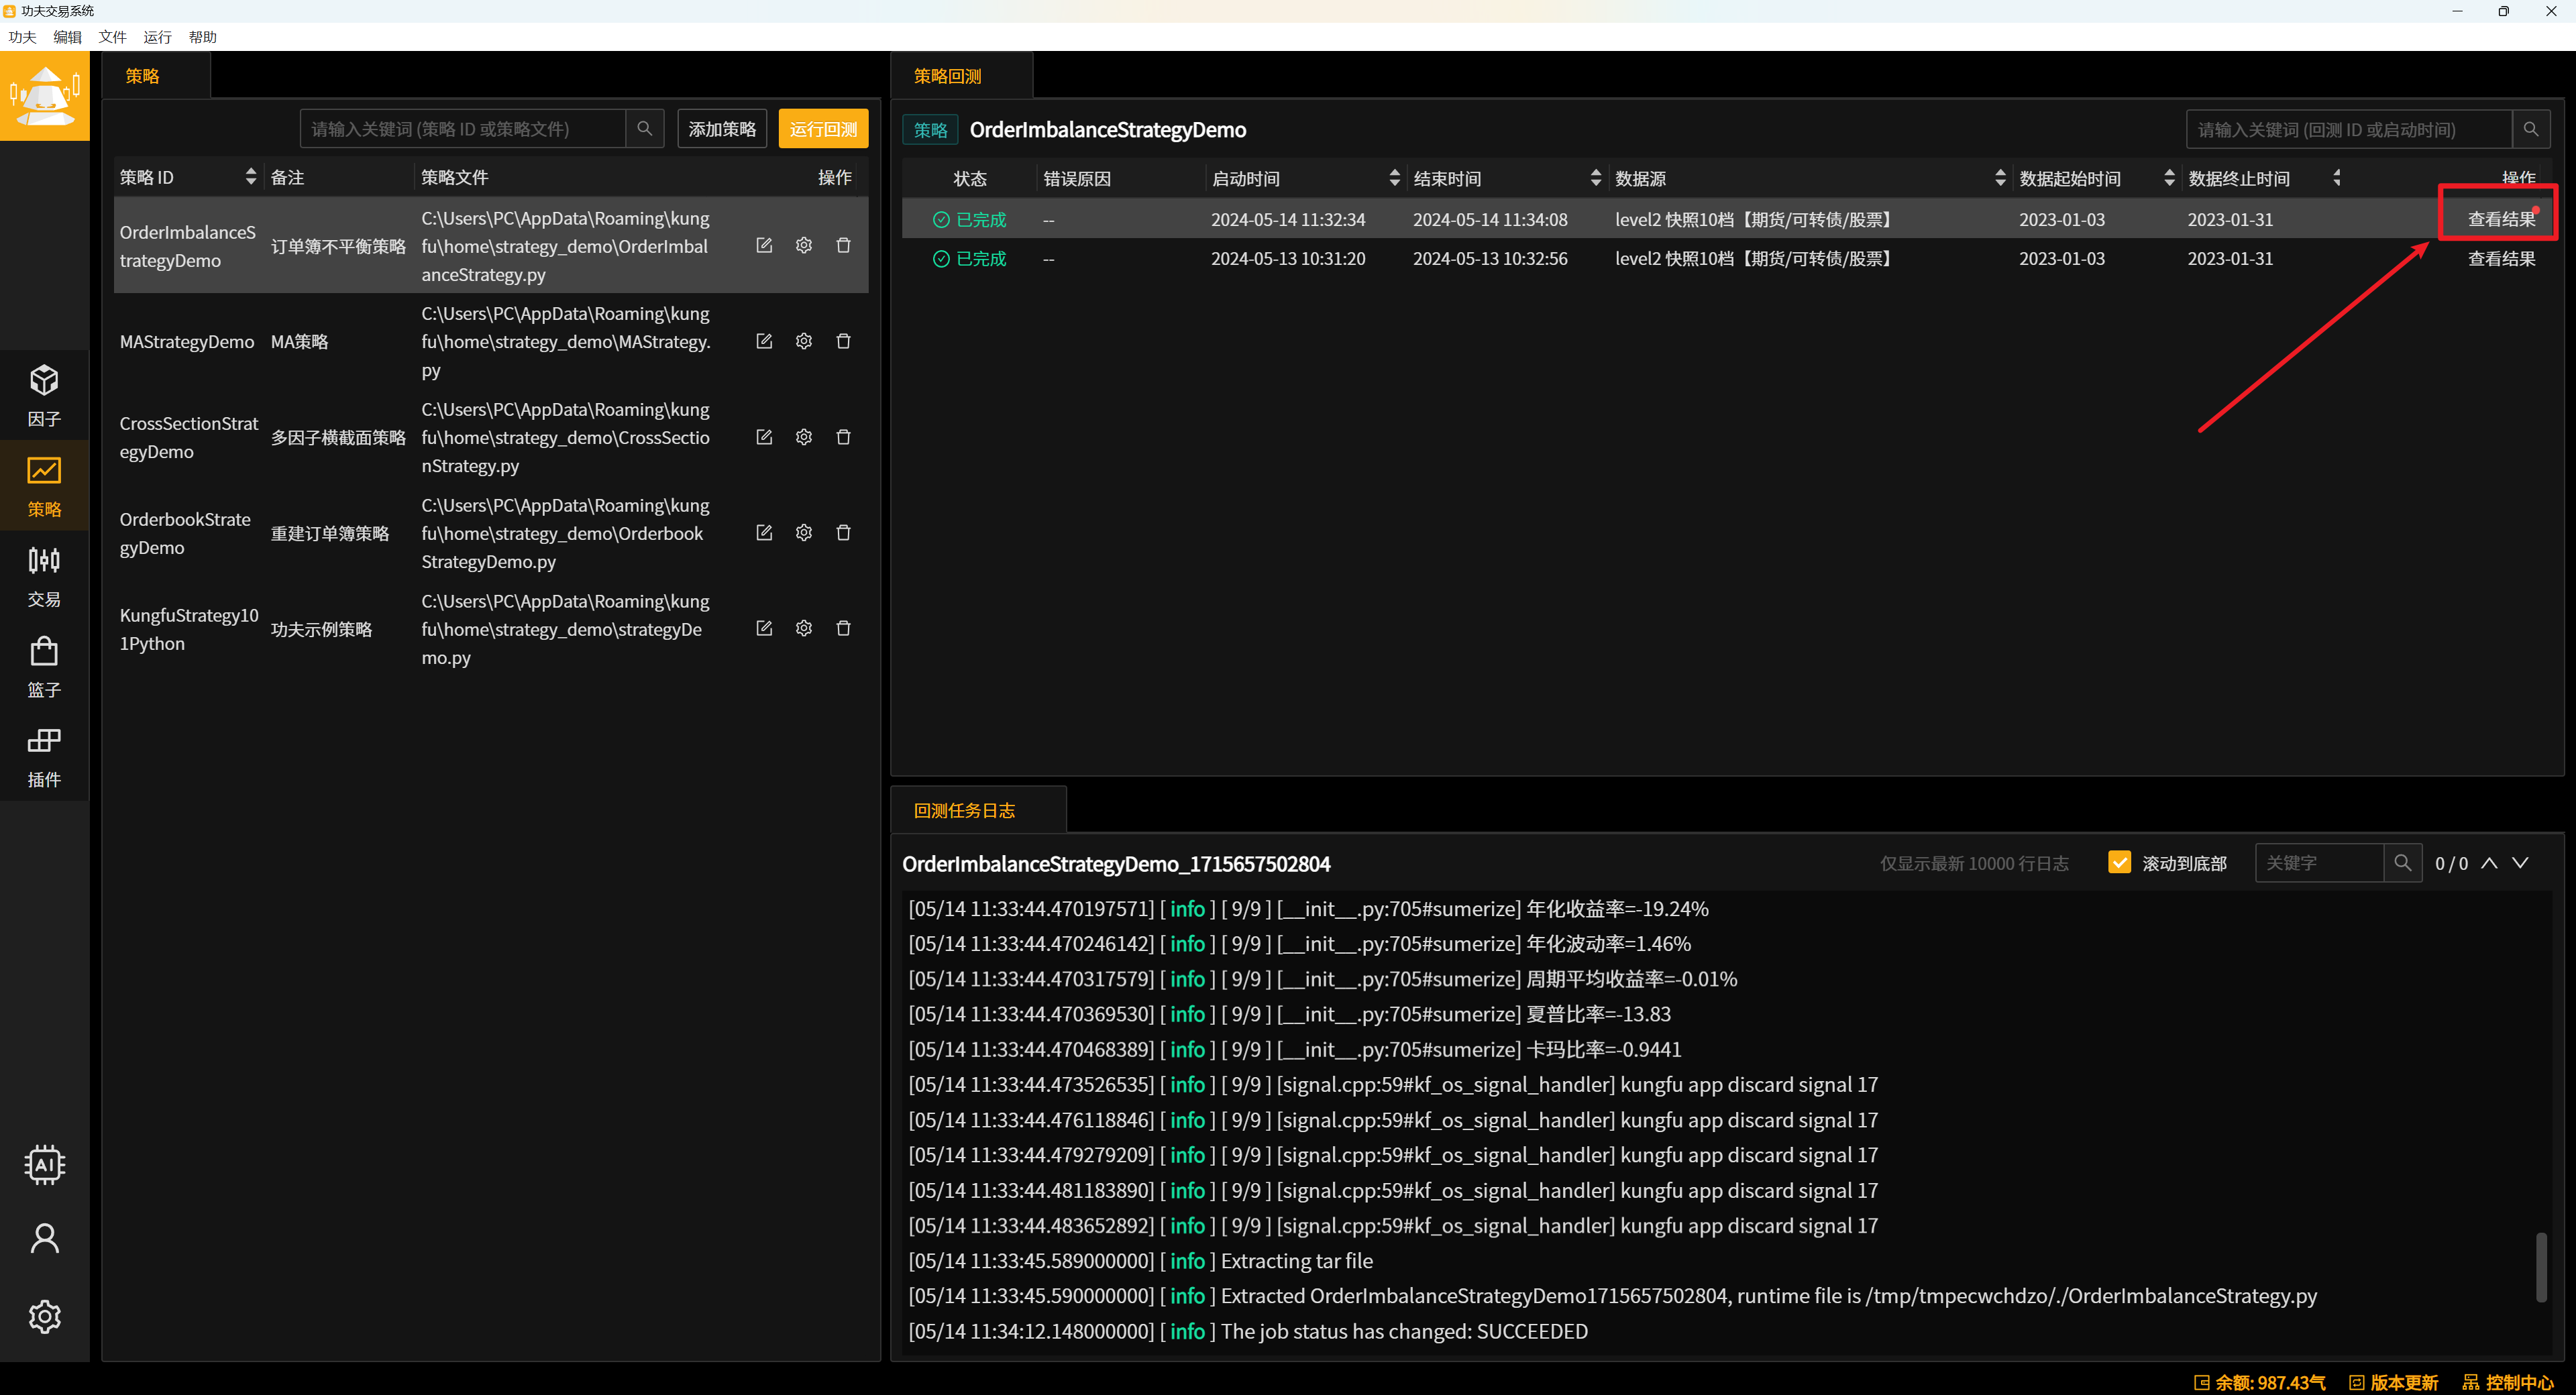Viewport: 2576px width, 1395px height.
Task: Click the 策略 tag beside OrderImbalanceStrategyDemo
Action: (930, 130)
